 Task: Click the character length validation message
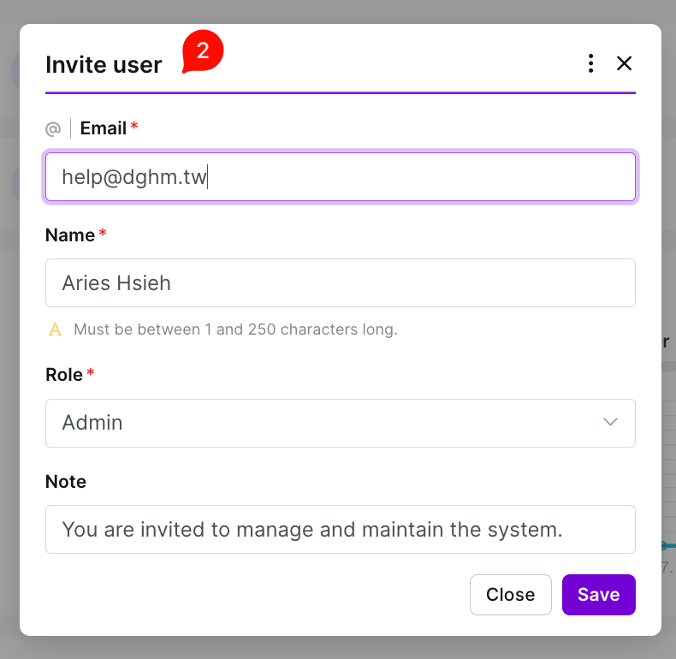[235, 329]
